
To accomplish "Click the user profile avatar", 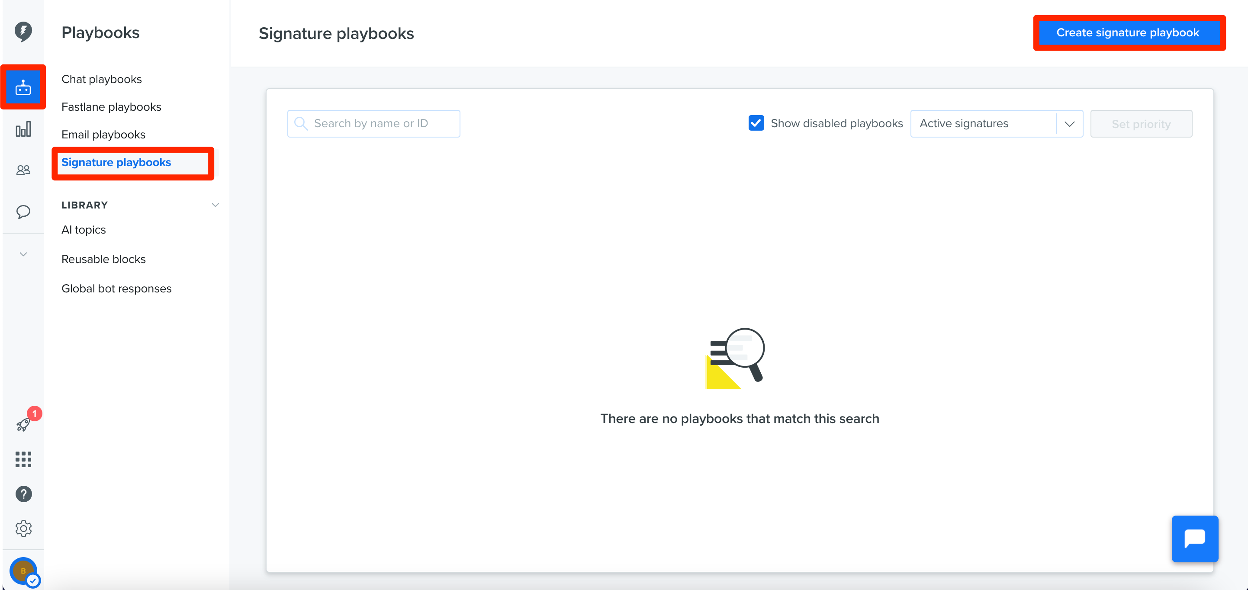I will [x=23, y=571].
